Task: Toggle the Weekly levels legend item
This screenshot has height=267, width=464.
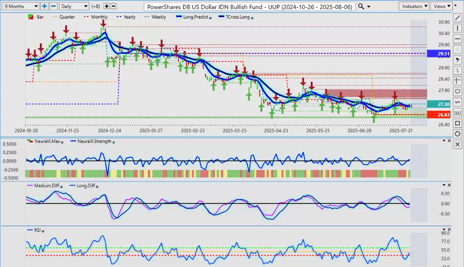Action: click(156, 17)
